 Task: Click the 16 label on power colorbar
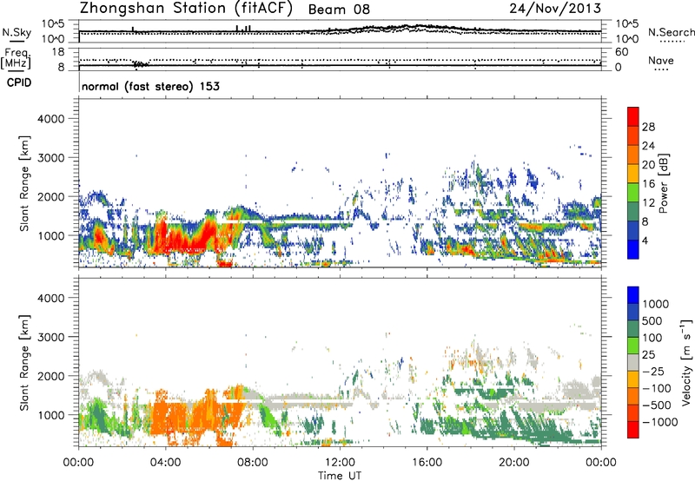point(648,184)
